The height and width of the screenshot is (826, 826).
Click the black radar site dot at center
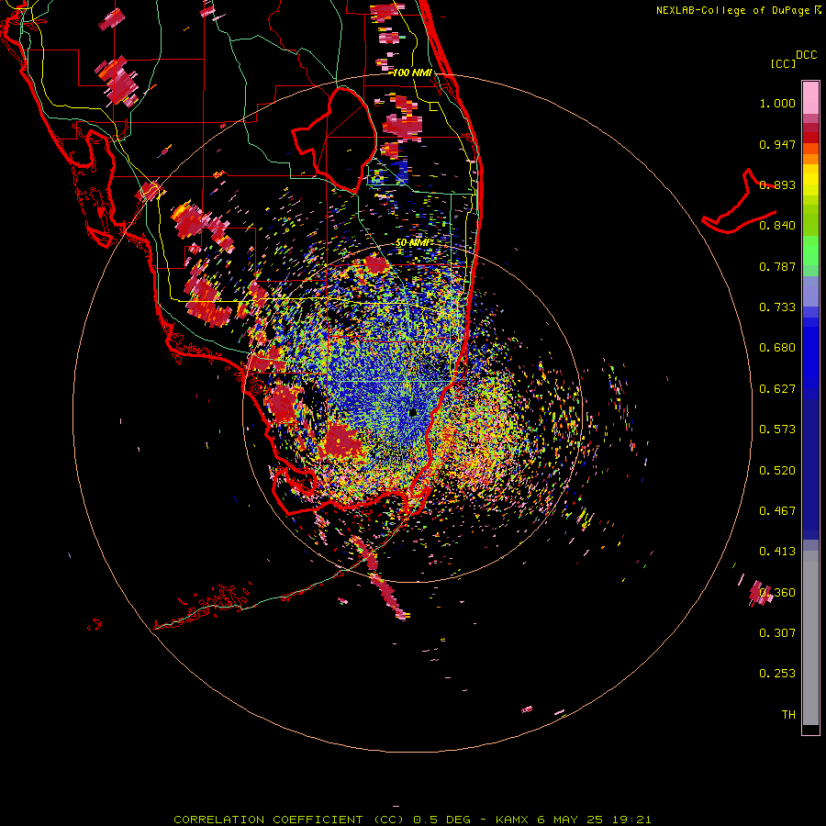413,412
